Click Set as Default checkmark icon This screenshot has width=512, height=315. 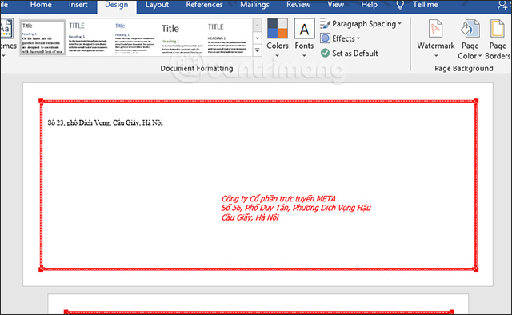pyautogui.click(x=325, y=53)
